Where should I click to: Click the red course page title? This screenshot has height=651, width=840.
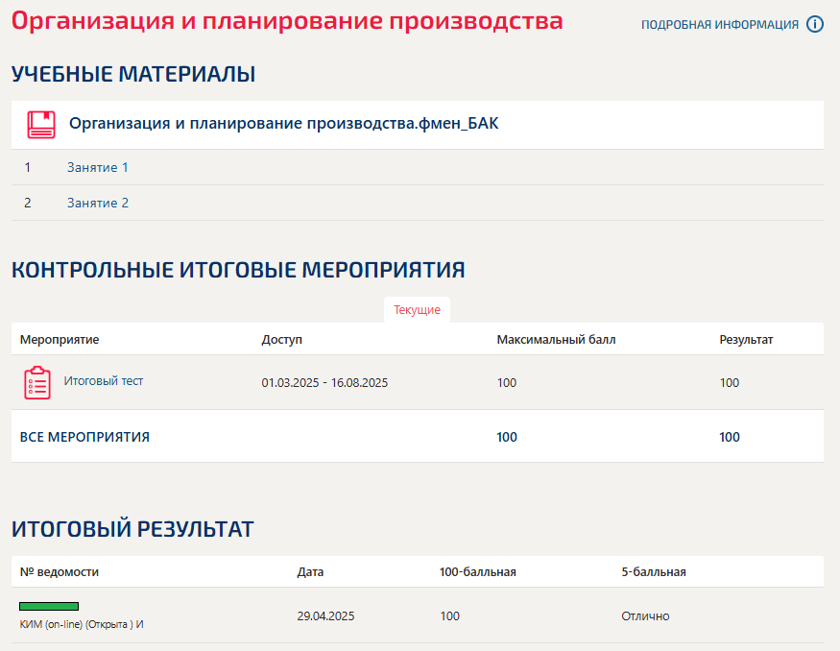(287, 21)
